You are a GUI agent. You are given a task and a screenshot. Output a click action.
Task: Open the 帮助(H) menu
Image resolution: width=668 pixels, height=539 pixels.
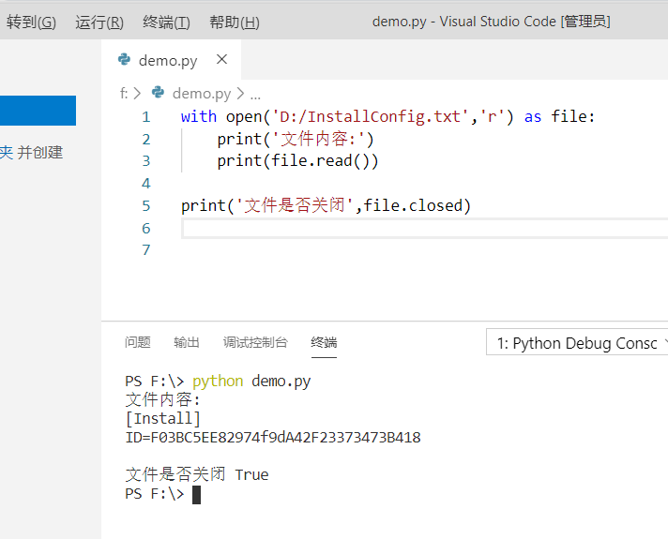point(235,22)
